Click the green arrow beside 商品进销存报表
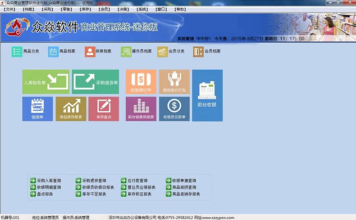 point(169,194)
